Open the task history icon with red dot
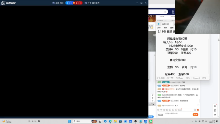The width and height of the screenshot is (220, 124). click(x=215, y=106)
